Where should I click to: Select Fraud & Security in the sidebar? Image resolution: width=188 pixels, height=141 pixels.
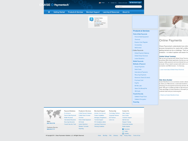(138, 94)
